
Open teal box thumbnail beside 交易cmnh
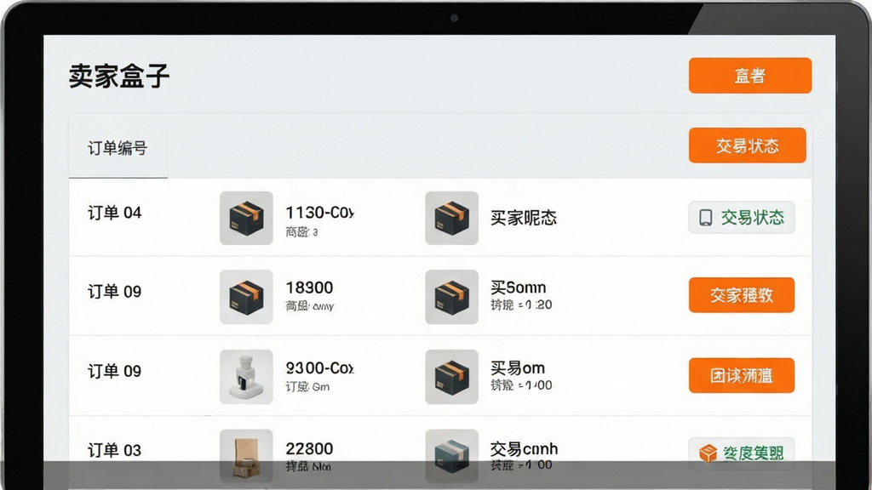tap(451, 456)
